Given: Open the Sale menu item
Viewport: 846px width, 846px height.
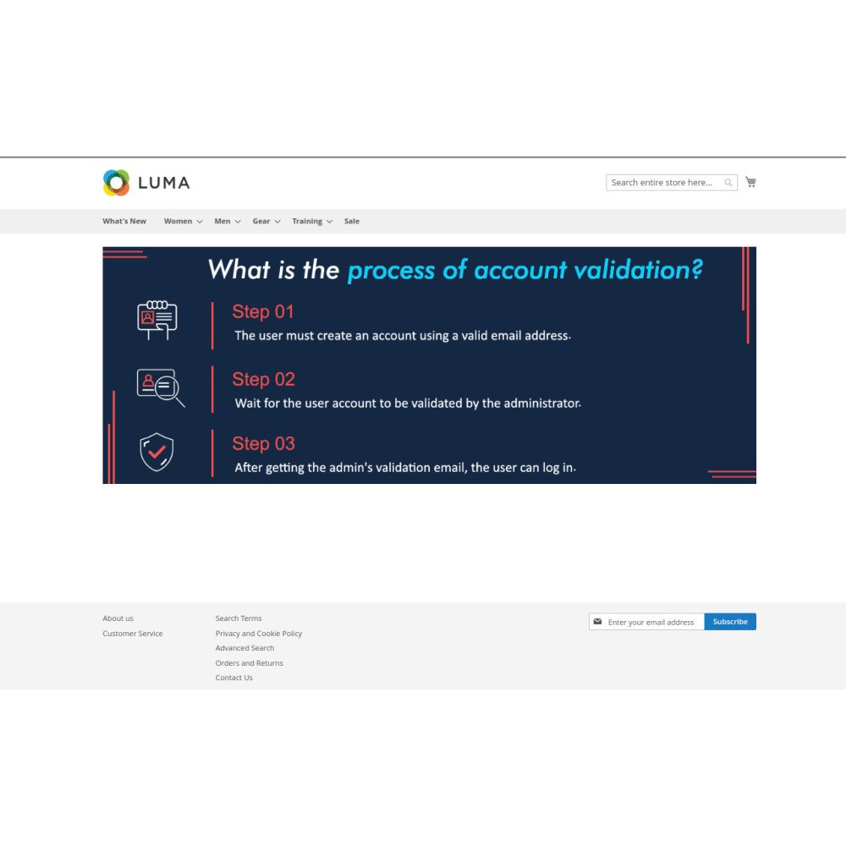Looking at the screenshot, I should 352,221.
